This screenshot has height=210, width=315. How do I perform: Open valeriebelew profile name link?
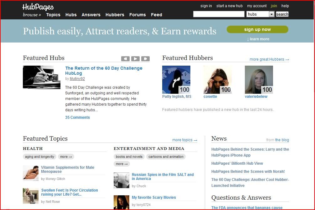pos(256,97)
